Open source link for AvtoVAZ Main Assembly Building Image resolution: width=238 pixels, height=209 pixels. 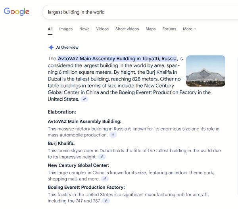113,135
